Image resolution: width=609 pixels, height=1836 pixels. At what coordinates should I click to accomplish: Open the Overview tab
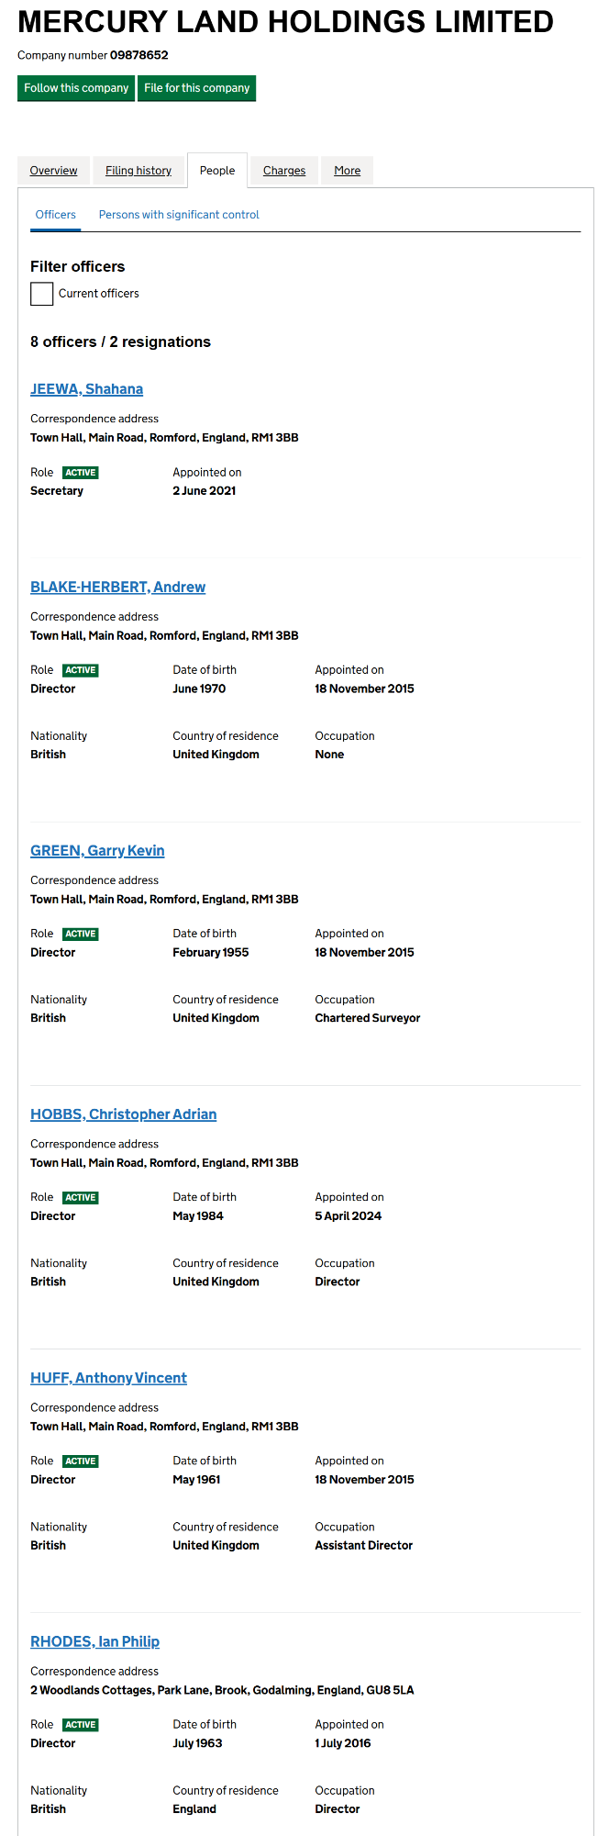pyautogui.click(x=53, y=171)
